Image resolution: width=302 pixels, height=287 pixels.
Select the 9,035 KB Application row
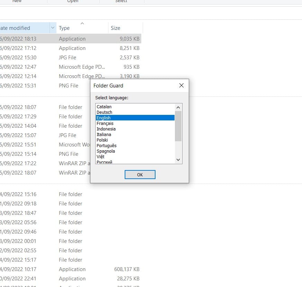coord(71,39)
